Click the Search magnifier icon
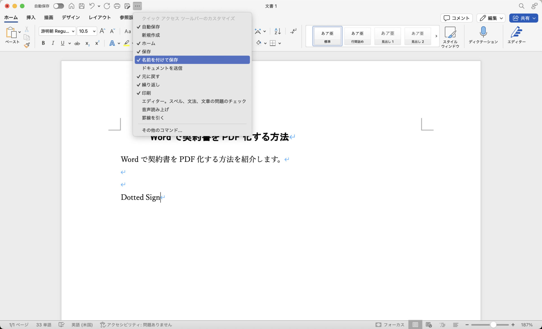Viewport: 542px width, 329px height. (521, 6)
